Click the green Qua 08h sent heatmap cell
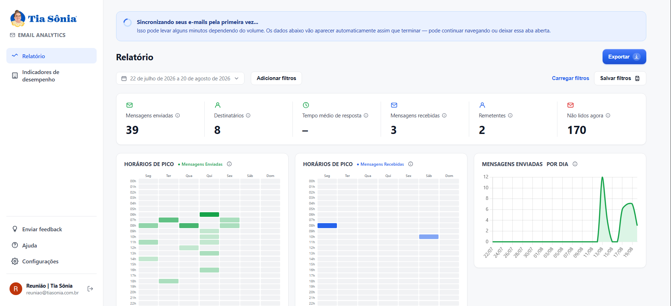The width and height of the screenshot is (671, 306). tap(189, 226)
